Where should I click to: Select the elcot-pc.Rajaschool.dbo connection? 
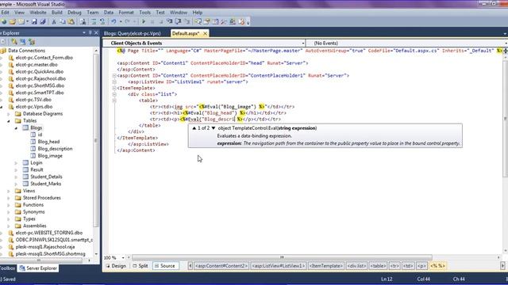(x=40, y=78)
